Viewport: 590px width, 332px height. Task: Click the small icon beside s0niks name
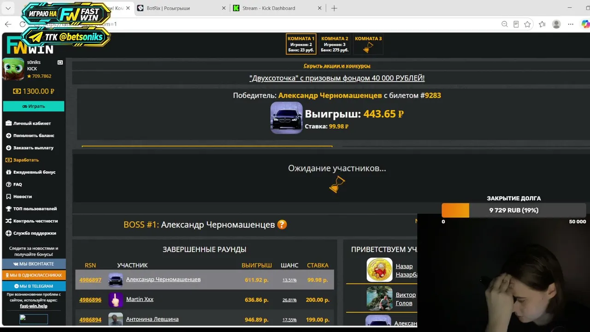point(60,62)
